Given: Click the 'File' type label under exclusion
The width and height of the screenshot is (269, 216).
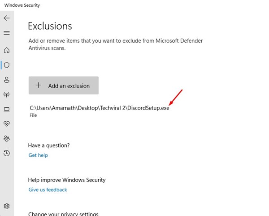Looking at the screenshot, I should (x=33, y=115).
